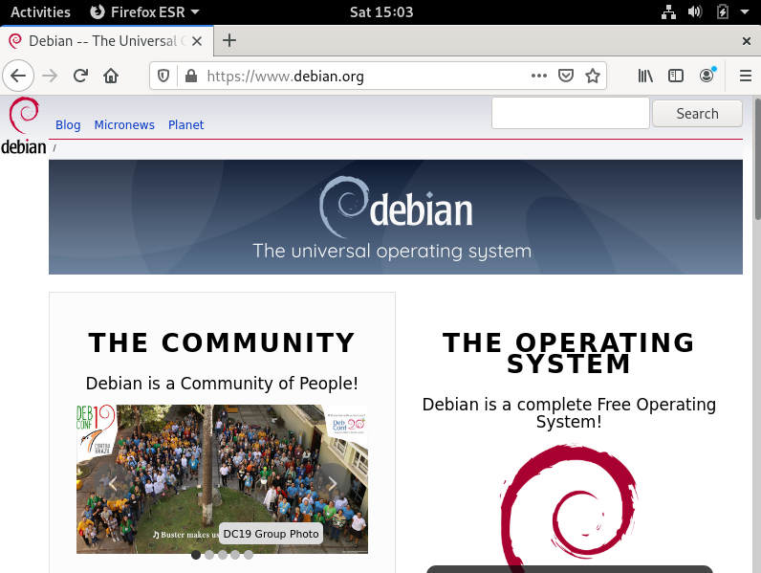Expand the system menu arrow
This screenshot has width=761, height=573.
[745, 11]
